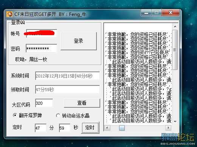Click the timer minutes field showing 47
Screen dimensions: 197x147
[x=40, y=128]
